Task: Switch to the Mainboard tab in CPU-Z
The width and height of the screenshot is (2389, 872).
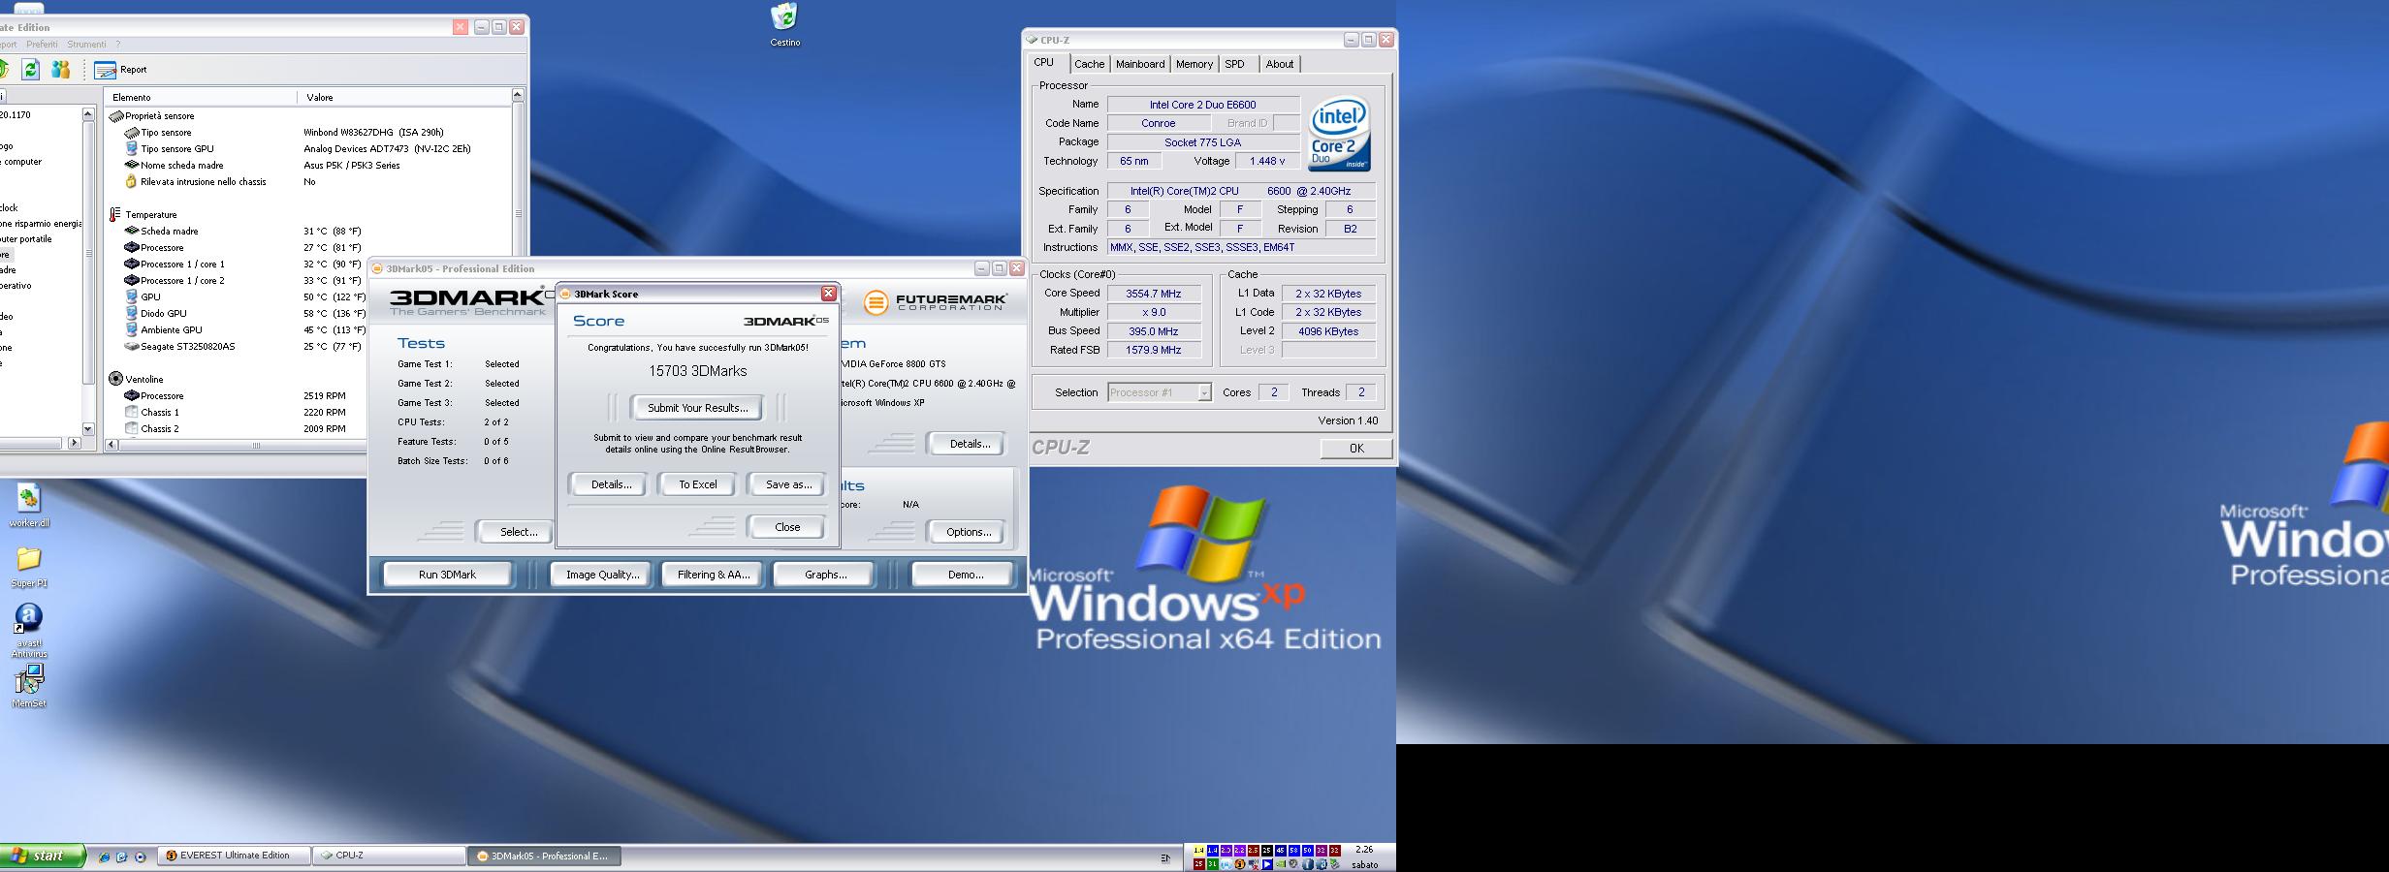Action: point(1139,64)
